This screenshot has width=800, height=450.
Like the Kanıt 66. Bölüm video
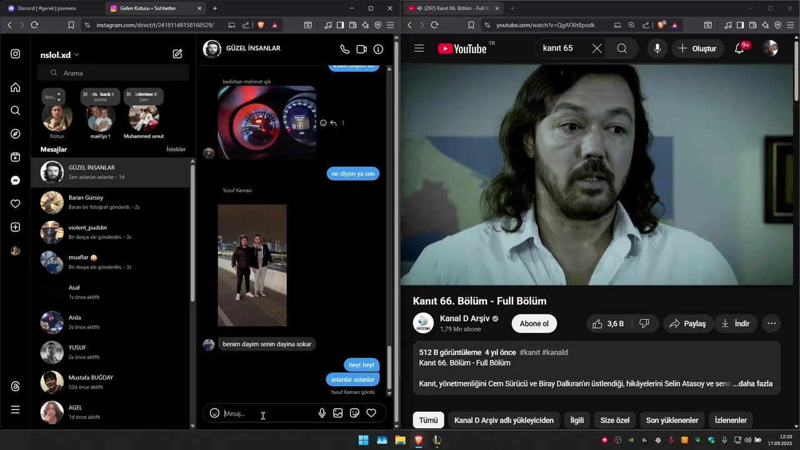(608, 324)
